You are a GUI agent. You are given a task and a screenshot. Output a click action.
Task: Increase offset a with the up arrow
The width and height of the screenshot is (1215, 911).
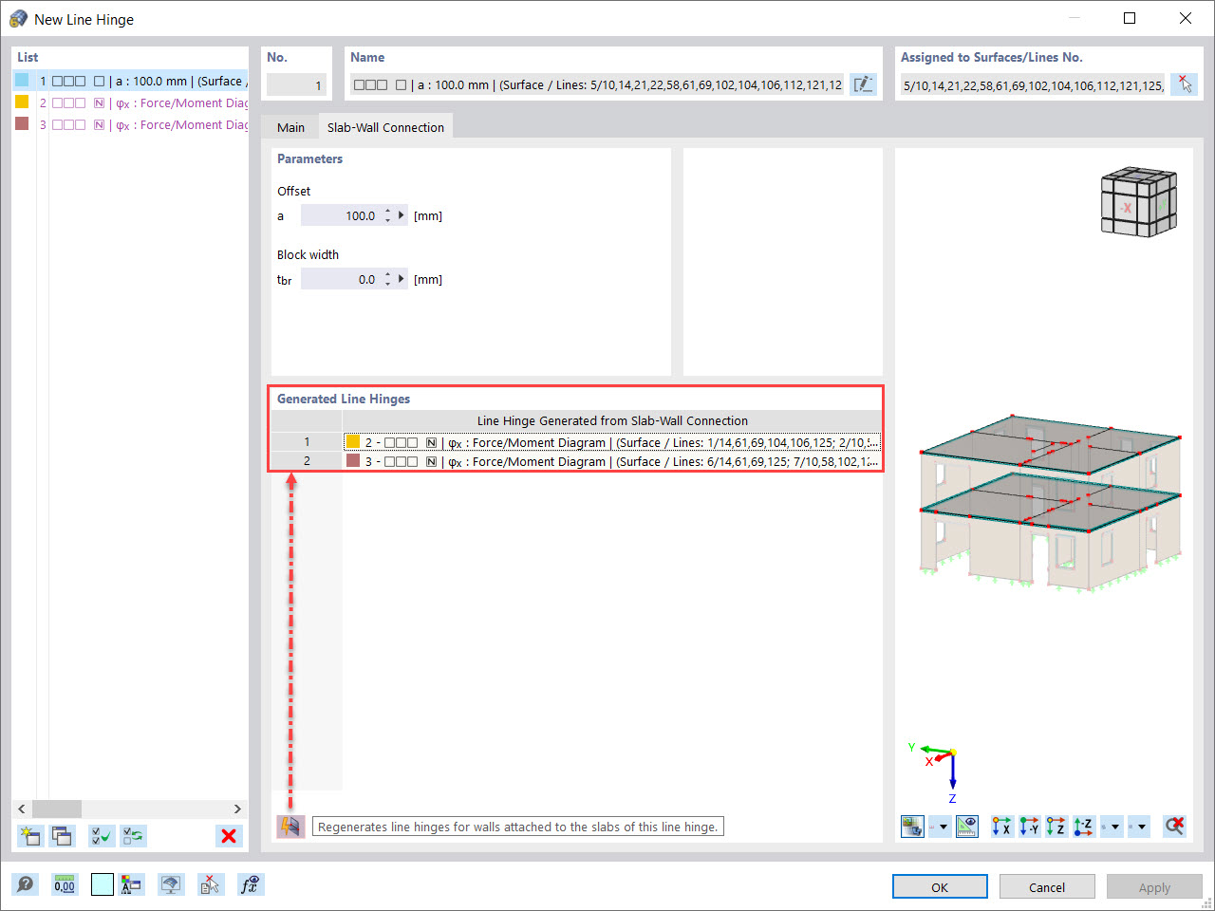click(387, 211)
